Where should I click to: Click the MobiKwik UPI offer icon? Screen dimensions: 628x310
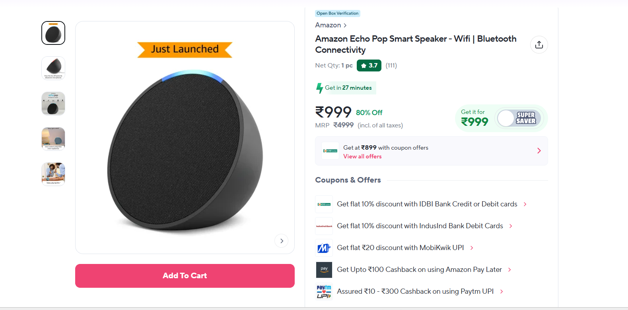324,248
